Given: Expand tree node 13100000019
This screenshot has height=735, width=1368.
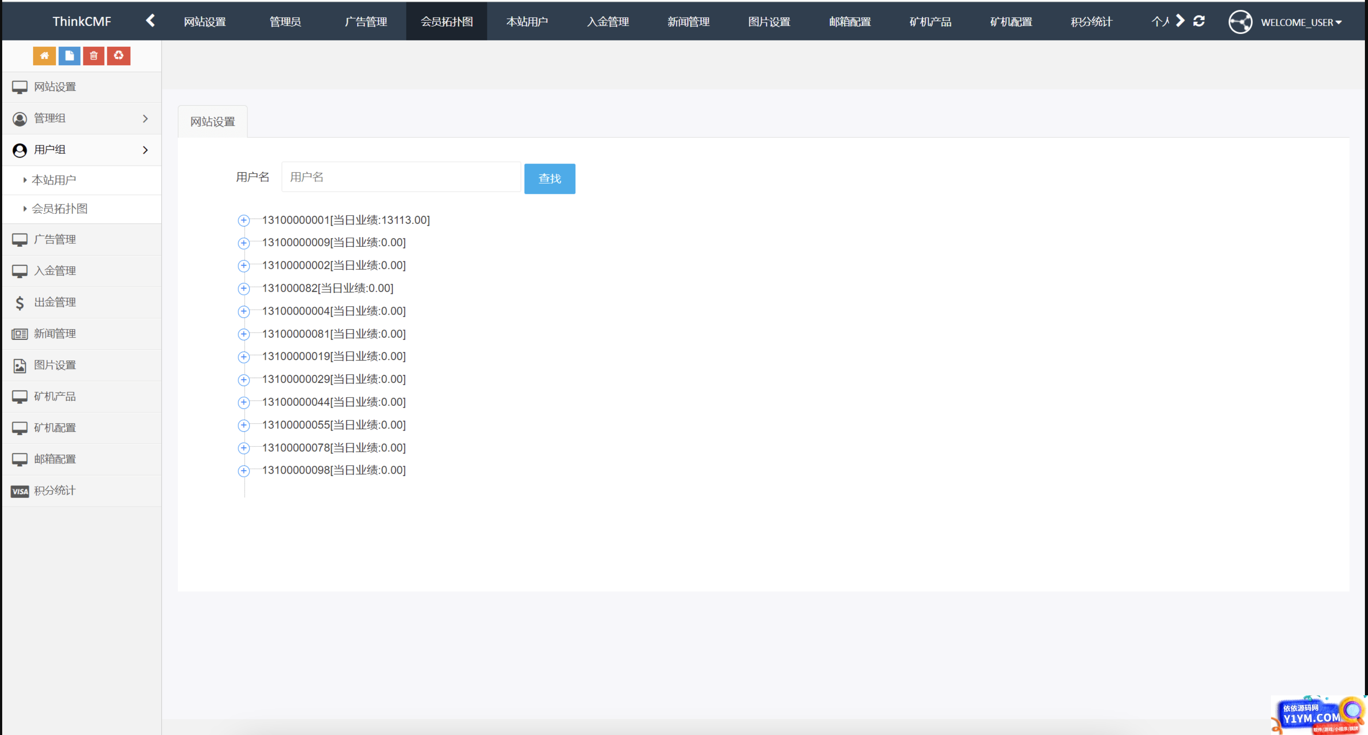Looking at the screenshot, I should pyautogui.click(x=244, y=356).
